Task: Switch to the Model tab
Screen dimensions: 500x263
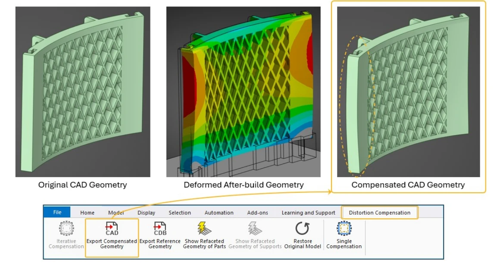Action: click(x=115, y=212)
